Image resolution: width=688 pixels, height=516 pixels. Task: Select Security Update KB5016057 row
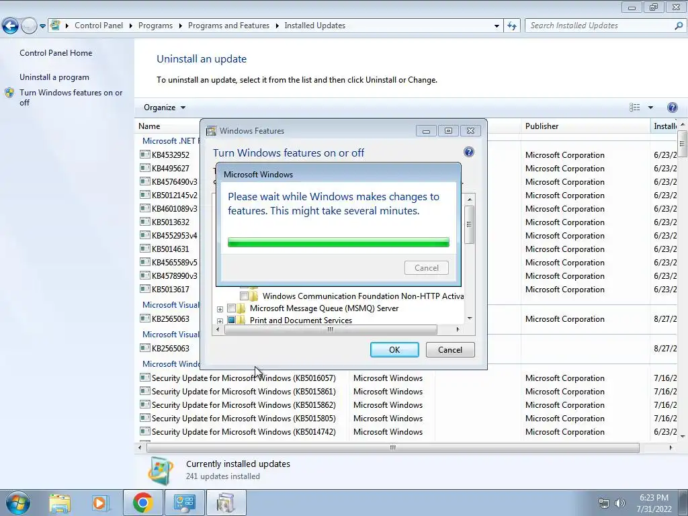(x=408, y=378)
